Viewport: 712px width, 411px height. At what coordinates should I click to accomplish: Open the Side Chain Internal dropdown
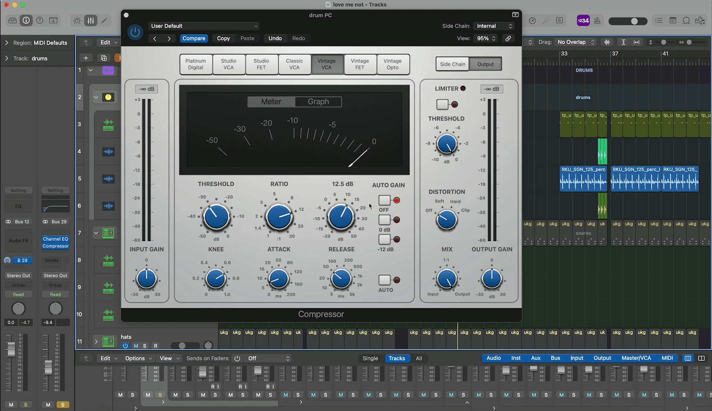point(494,26)
